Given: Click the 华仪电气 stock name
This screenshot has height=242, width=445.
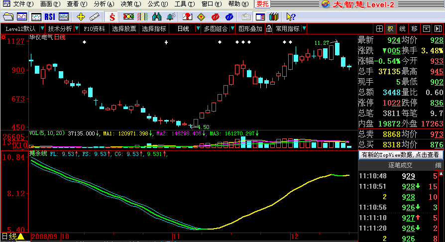Looking at the screenshot, I should click(x=41, y=37).
